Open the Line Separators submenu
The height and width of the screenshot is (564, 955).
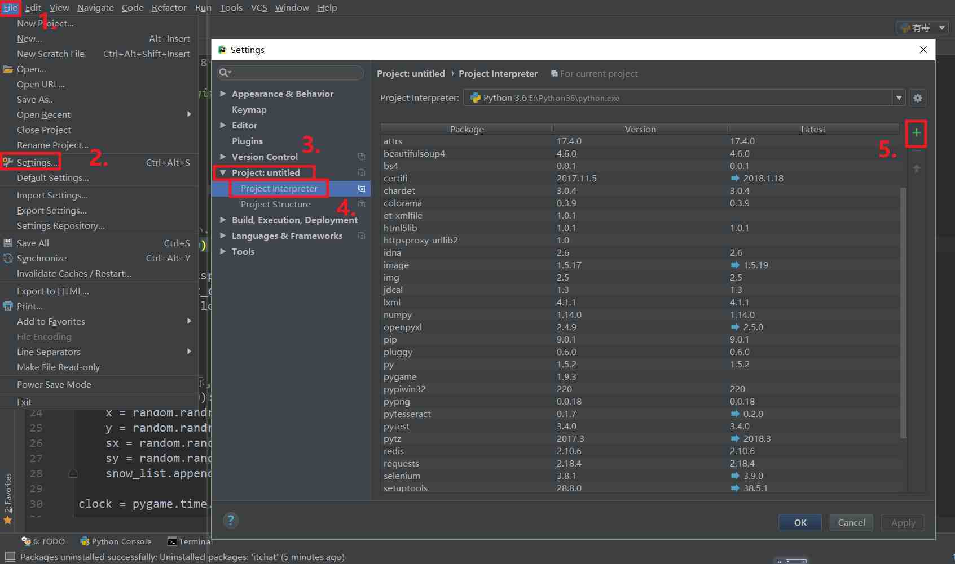coord(99,352)
